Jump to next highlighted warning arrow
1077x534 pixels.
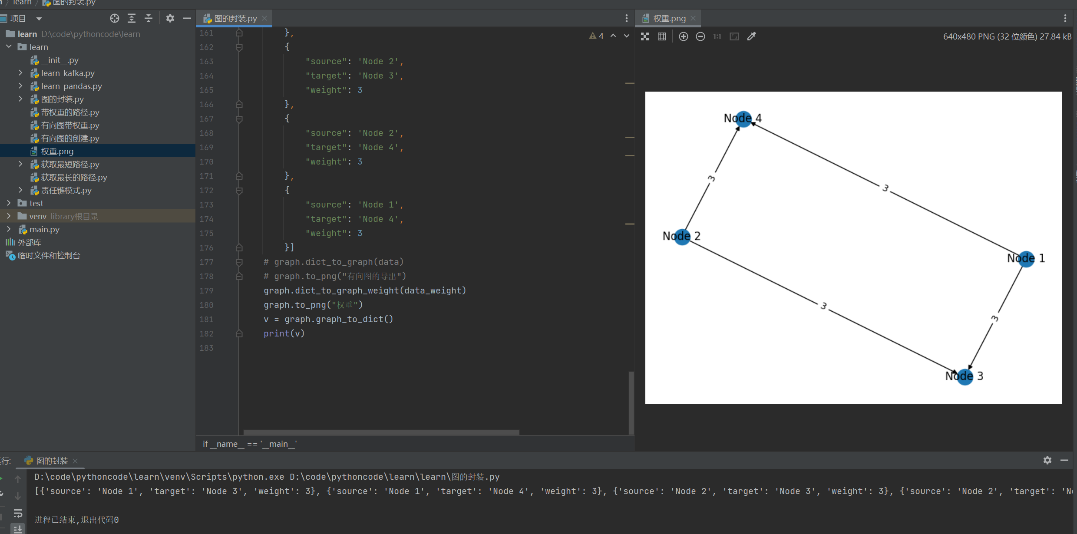[626, 36]
